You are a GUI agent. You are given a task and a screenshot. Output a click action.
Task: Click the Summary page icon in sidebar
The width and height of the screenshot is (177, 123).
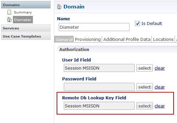click(x=9, y=12)
